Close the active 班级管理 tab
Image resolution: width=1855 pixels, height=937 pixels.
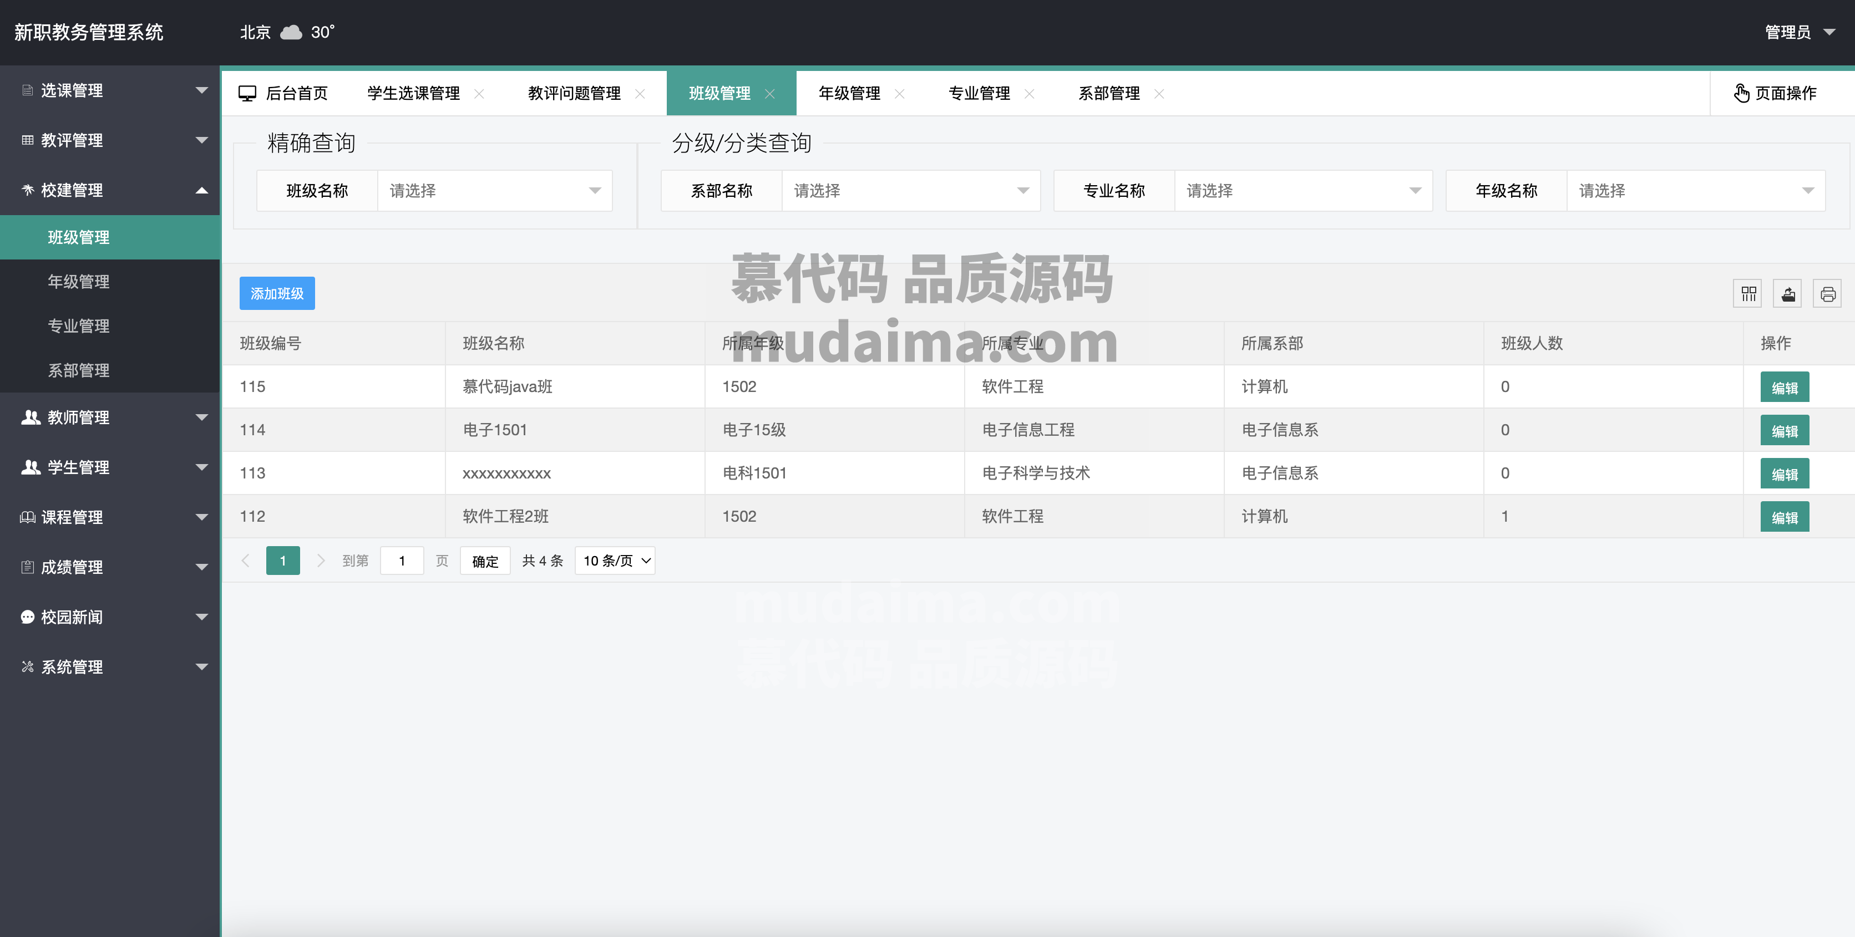pyautogui.click(x=770, y=94)
